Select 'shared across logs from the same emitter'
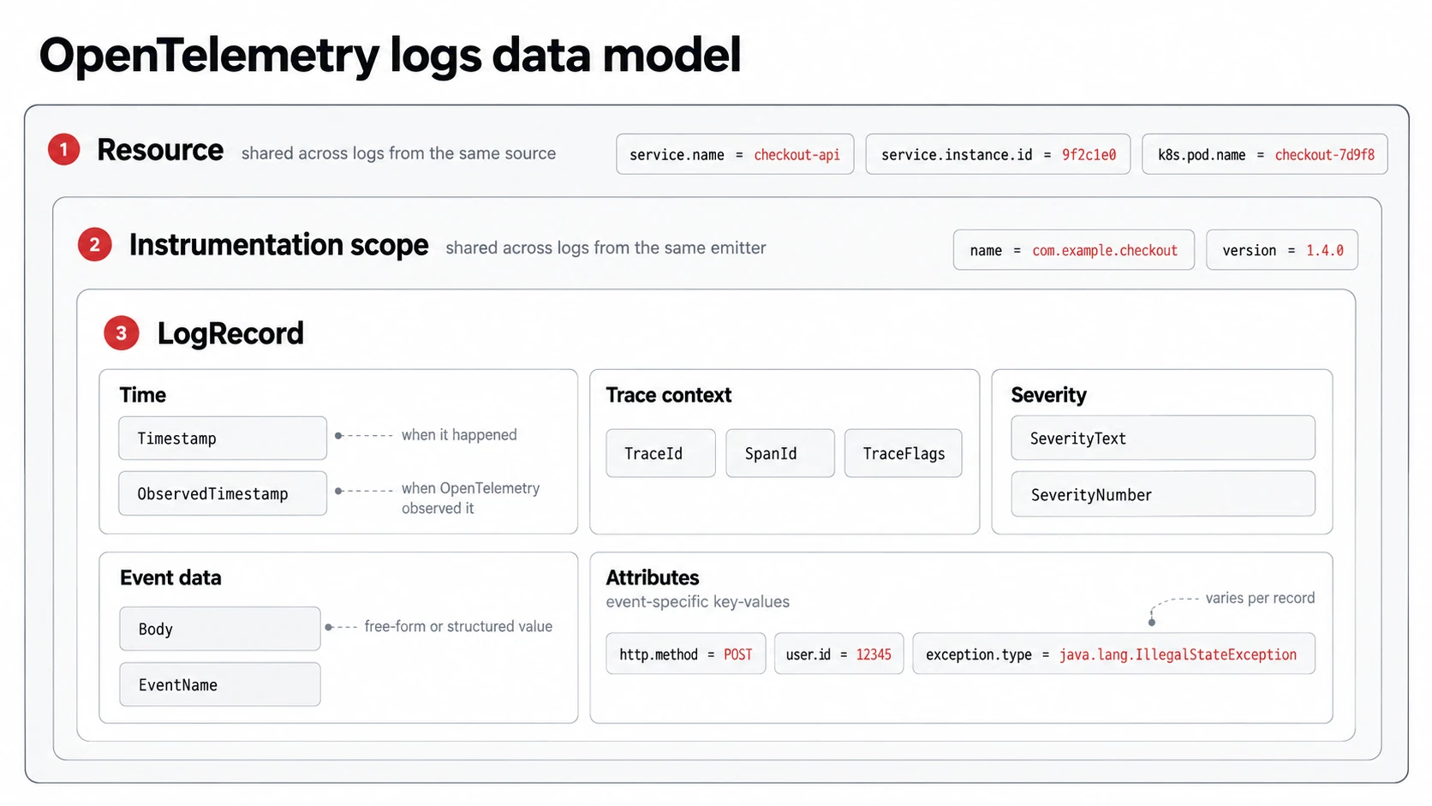The width and height of the screenshot is (1432, 806). pyautogui.click(x=606, y=248)
